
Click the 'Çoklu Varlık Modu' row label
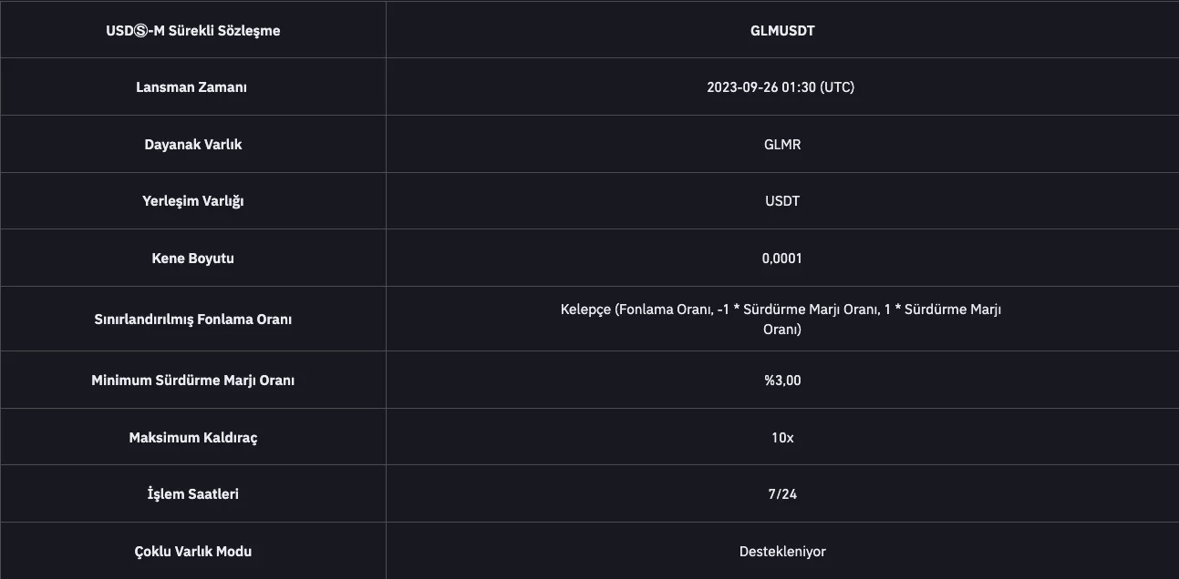tap(193, 552)
